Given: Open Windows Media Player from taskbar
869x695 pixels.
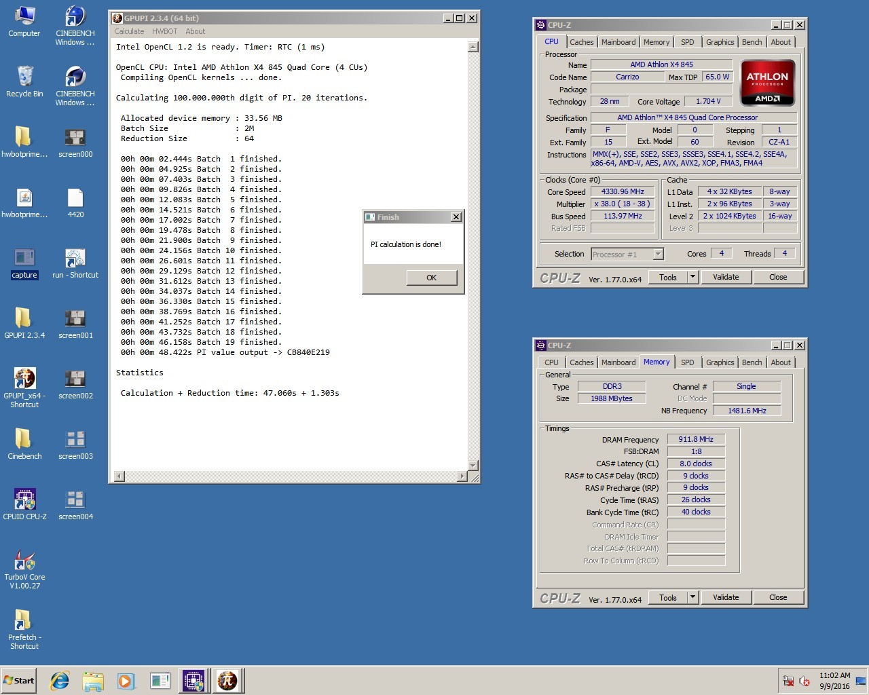Looking at the screenshot, I should (126, 681).
